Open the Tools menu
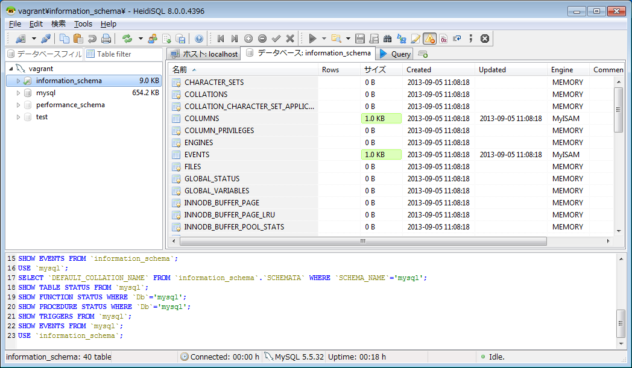632x368 pixels. pos(83,23)
